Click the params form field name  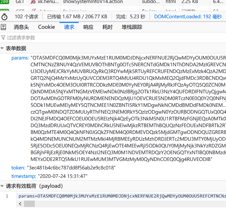pos(20,58)
